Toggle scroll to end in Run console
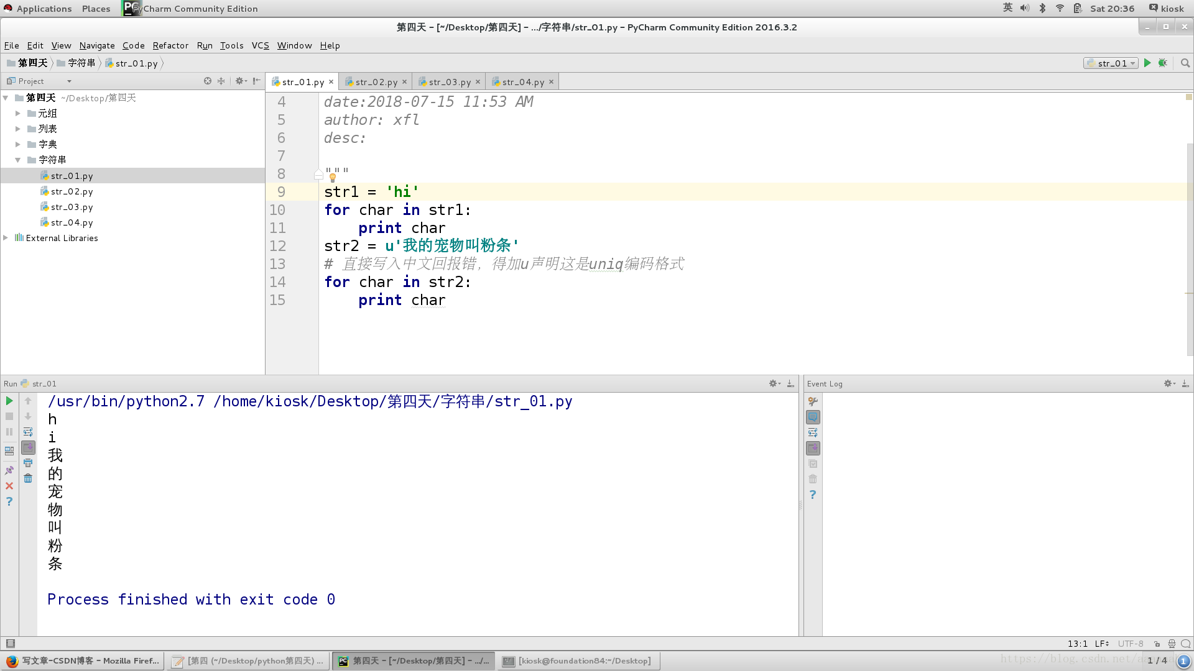The width and height of the screenshot is (1194, 671). (28, 447)
